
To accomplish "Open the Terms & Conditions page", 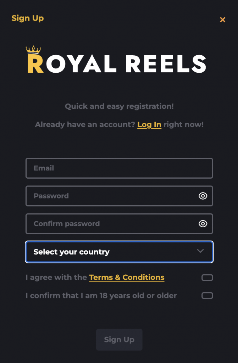I will pyautogui.click(x=127, y=278).
